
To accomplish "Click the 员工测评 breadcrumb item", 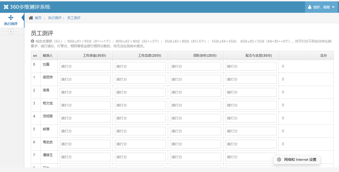I will point(74,18).
